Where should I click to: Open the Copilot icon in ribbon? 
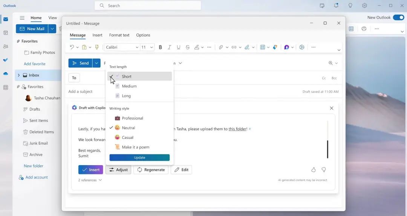point(287,47)
